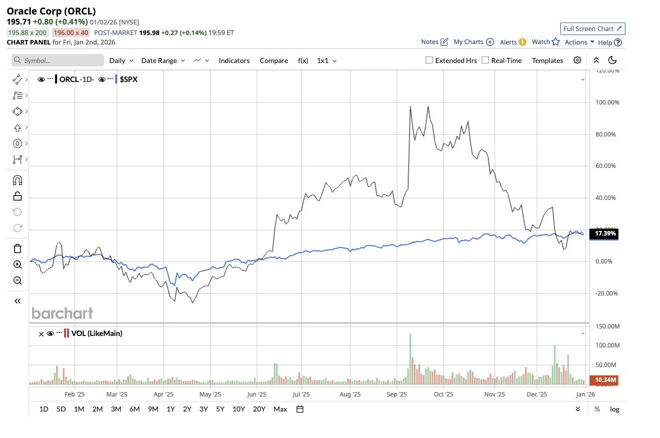This screenshot has width=660, height=438.
Task: Open the Daily frequency dropdown
Action: pyautogui.click(x=121, y=60)
